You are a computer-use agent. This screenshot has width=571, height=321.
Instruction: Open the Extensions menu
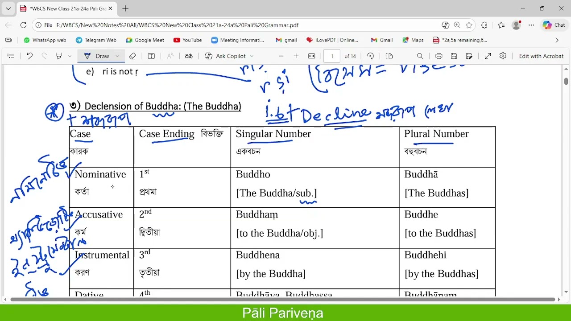click(x=484, y=25)
